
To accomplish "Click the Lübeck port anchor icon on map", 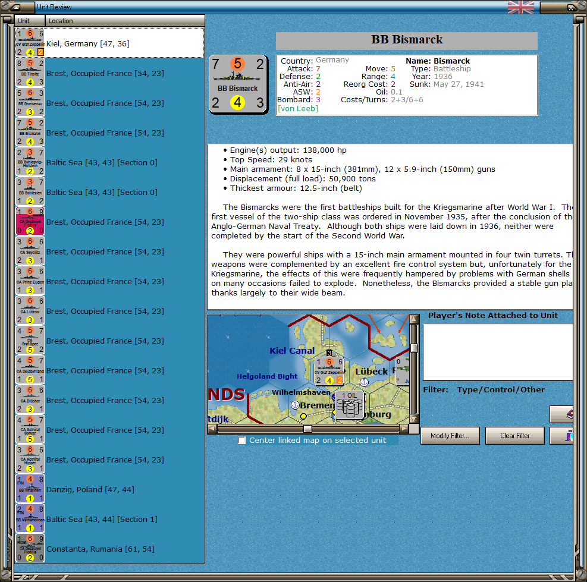I will [364, 382].
